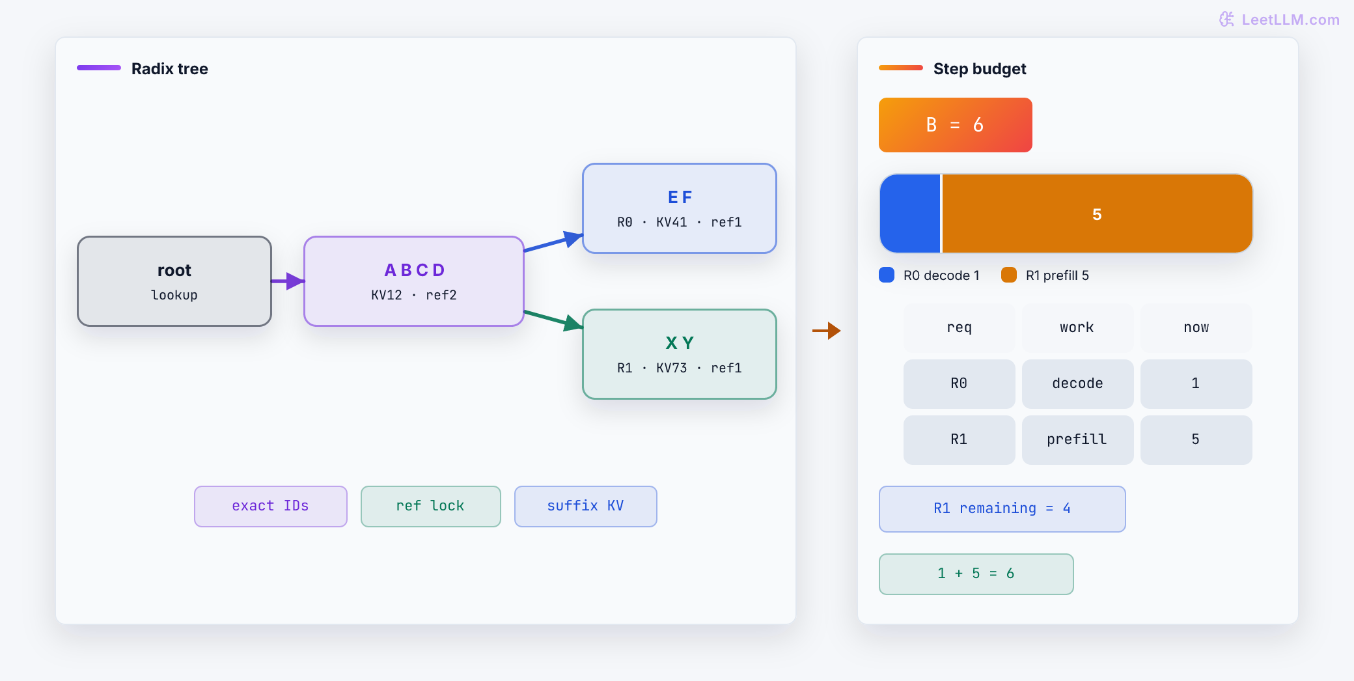Select the X Y leaf node
This screenshot has height=681, width=1354.
pos(680,354)
